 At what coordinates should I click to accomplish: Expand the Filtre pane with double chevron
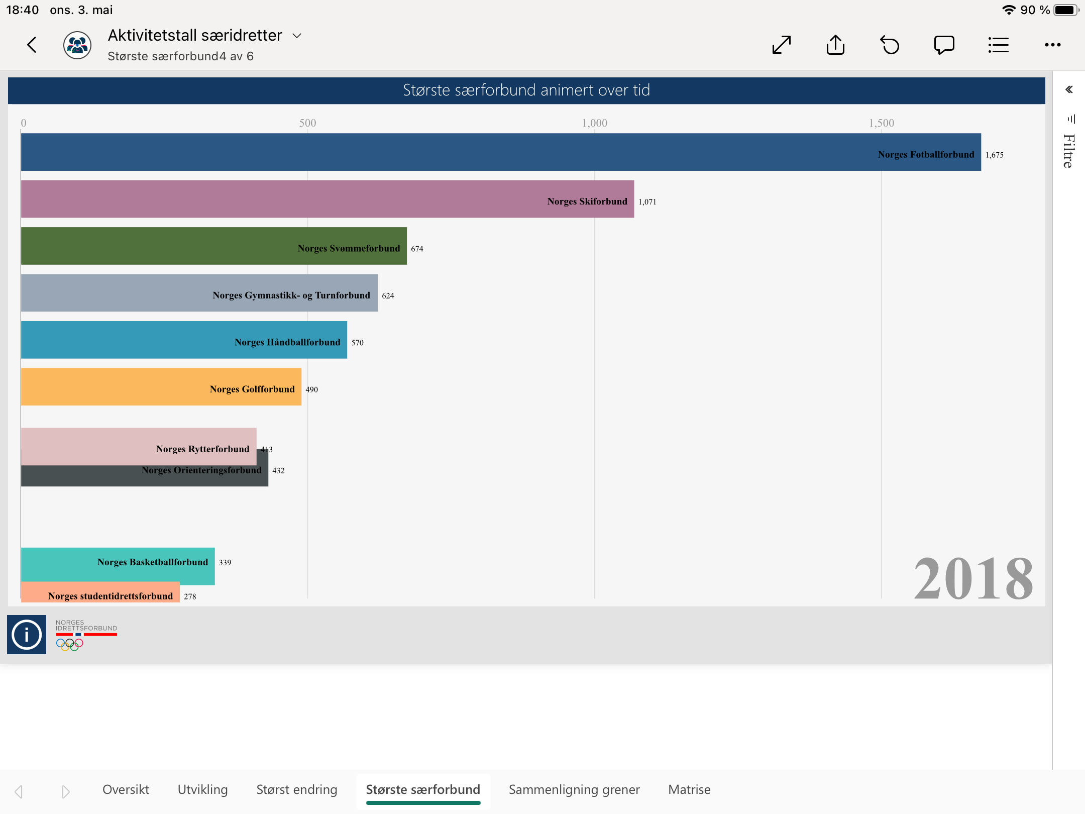pyautogui.click(x=1069, y=89)
